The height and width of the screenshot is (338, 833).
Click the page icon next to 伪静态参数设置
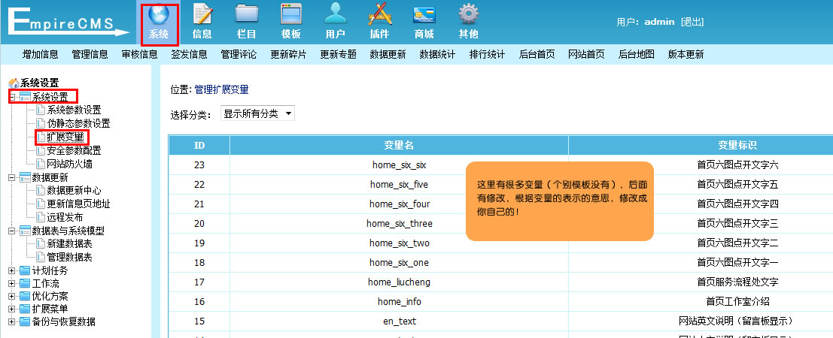click(41, 124)
